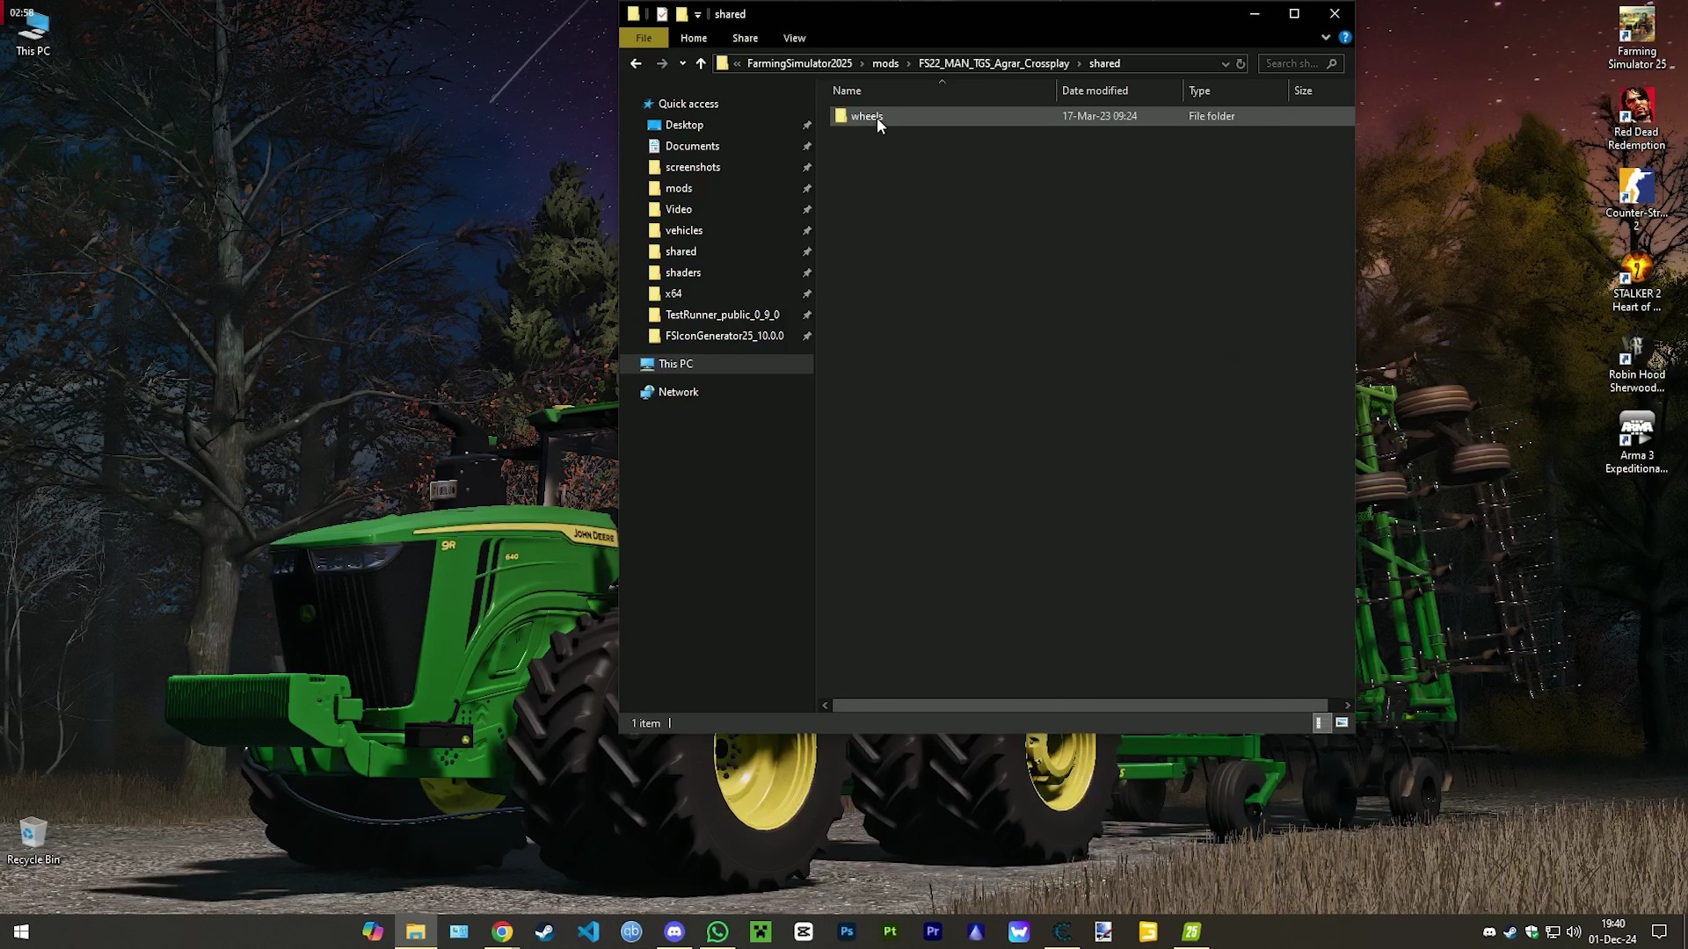Expand the ribbon with chevron
This screenshot has width=1688, height=949.
1326,38
